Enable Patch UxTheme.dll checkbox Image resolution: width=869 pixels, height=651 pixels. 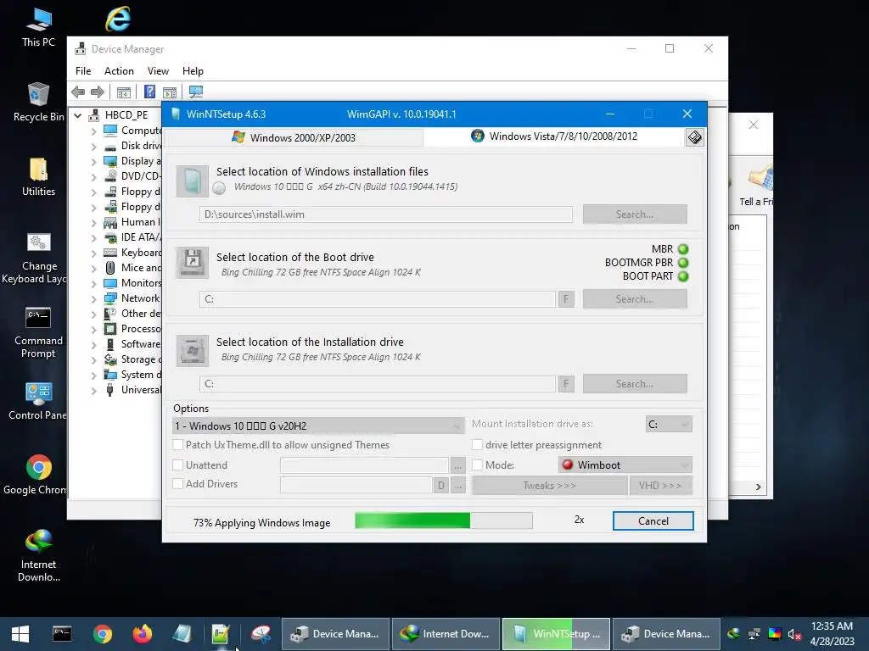coord(178,444)
